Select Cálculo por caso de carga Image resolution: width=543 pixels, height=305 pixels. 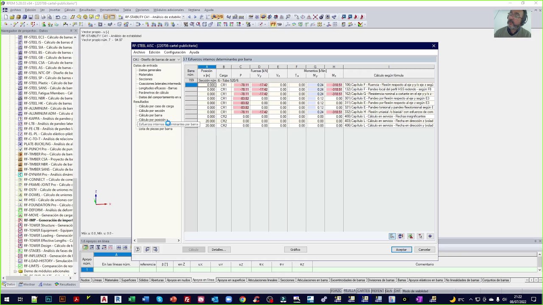pyautogui.click(x=156, y=106)
